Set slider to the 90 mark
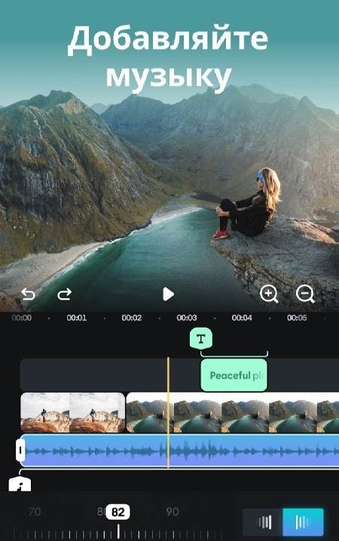The height and width of the screenshot is (541, 339). [x=172, y=512]
